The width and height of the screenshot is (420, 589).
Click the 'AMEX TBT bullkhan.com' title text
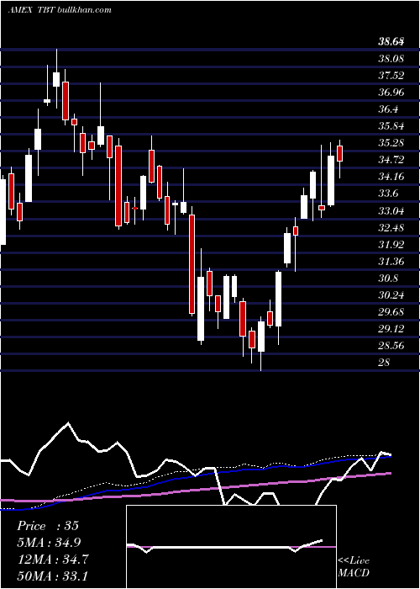(60, 10)
